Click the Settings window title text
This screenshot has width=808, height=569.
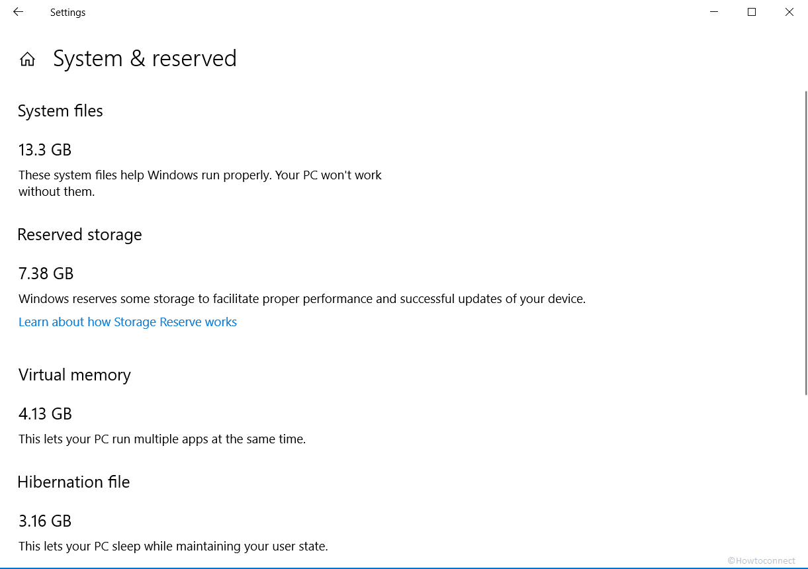(67, 13)
